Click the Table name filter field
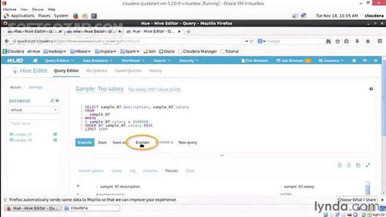386x217 pixels. coord(34,123)
